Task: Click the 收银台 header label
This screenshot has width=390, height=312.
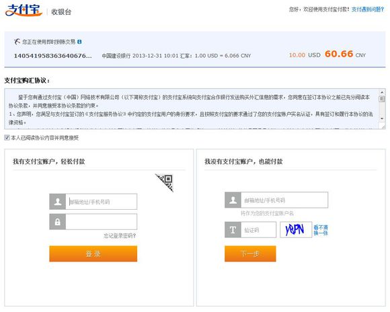Action: point(61,11)
